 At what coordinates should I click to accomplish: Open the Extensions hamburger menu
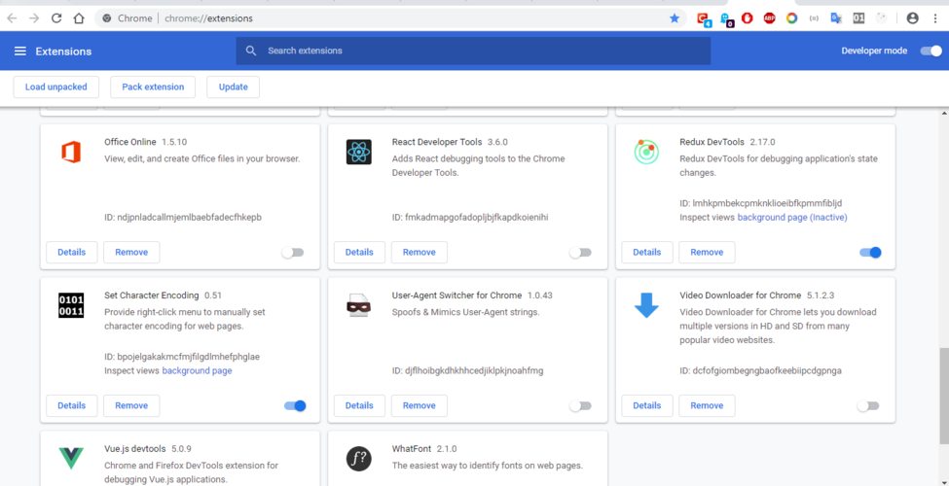coord(20,52)
